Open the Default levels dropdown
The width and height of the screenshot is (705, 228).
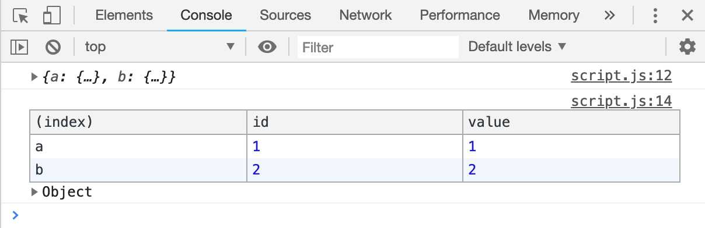pyautogui.click(x=517, y=47)
